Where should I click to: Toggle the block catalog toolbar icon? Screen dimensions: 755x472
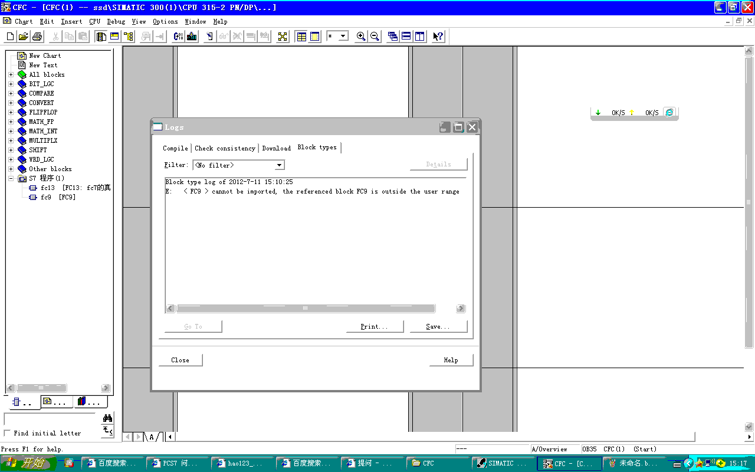point(101,37)
